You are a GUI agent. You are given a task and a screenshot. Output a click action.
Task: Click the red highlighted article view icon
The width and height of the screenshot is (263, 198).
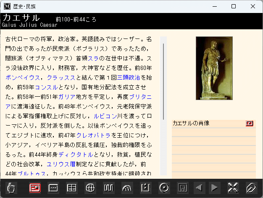(35, 188)
